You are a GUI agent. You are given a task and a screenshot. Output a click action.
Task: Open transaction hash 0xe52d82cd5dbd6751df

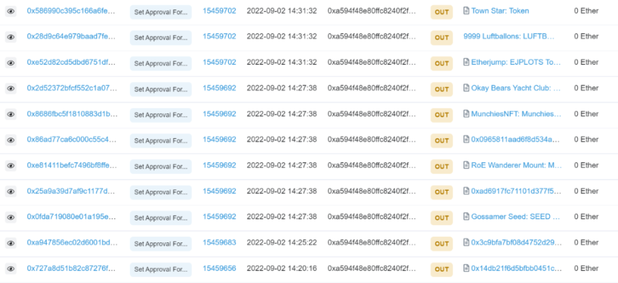(x=72, y=62)
